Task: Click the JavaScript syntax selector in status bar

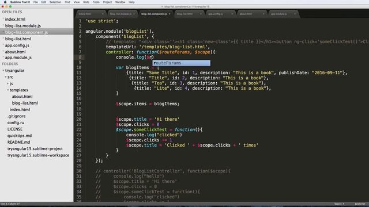Action: pyautogui.click(x=360, y=204)
